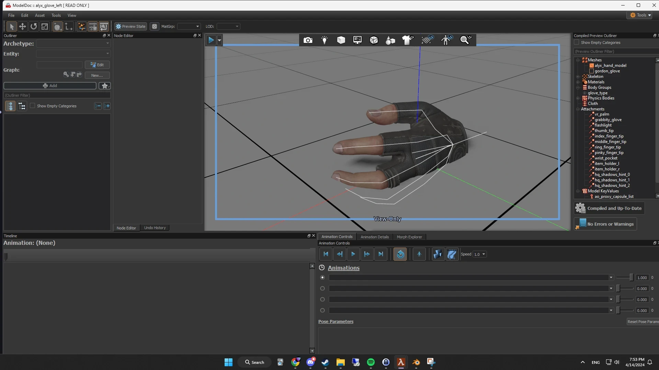Open the MatGrp dropdown
Image resolution: width=659 pixels, height=370 pixels.
click(x=189, y=26)
